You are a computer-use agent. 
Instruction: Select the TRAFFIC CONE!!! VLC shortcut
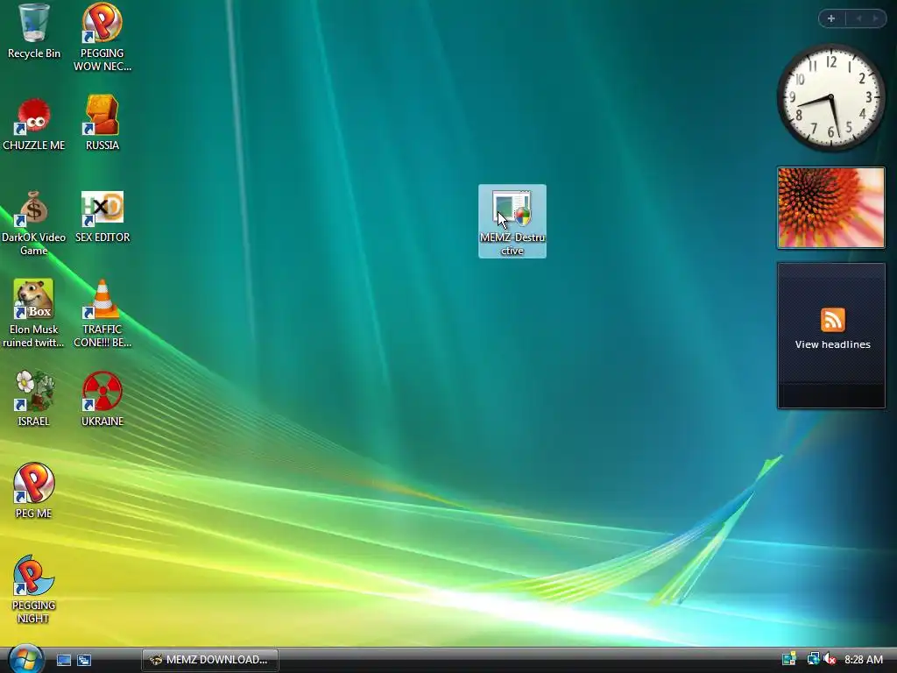point(102,314)
